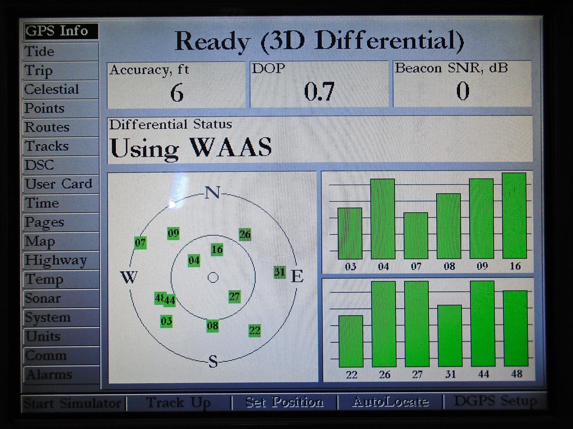This screenshot has height=429, width=573.
Task: Click signal bar for satellite 09
Action: click(482, 218)
